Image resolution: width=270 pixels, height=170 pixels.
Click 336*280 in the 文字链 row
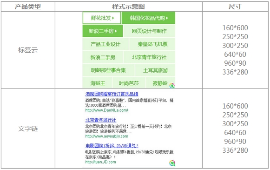(x=235, y=150)
